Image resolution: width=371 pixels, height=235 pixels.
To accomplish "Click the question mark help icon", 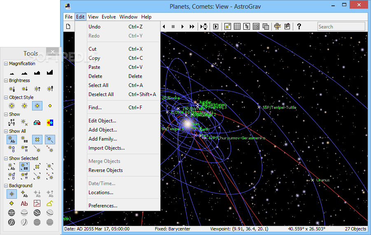I will tap(299, 26).
